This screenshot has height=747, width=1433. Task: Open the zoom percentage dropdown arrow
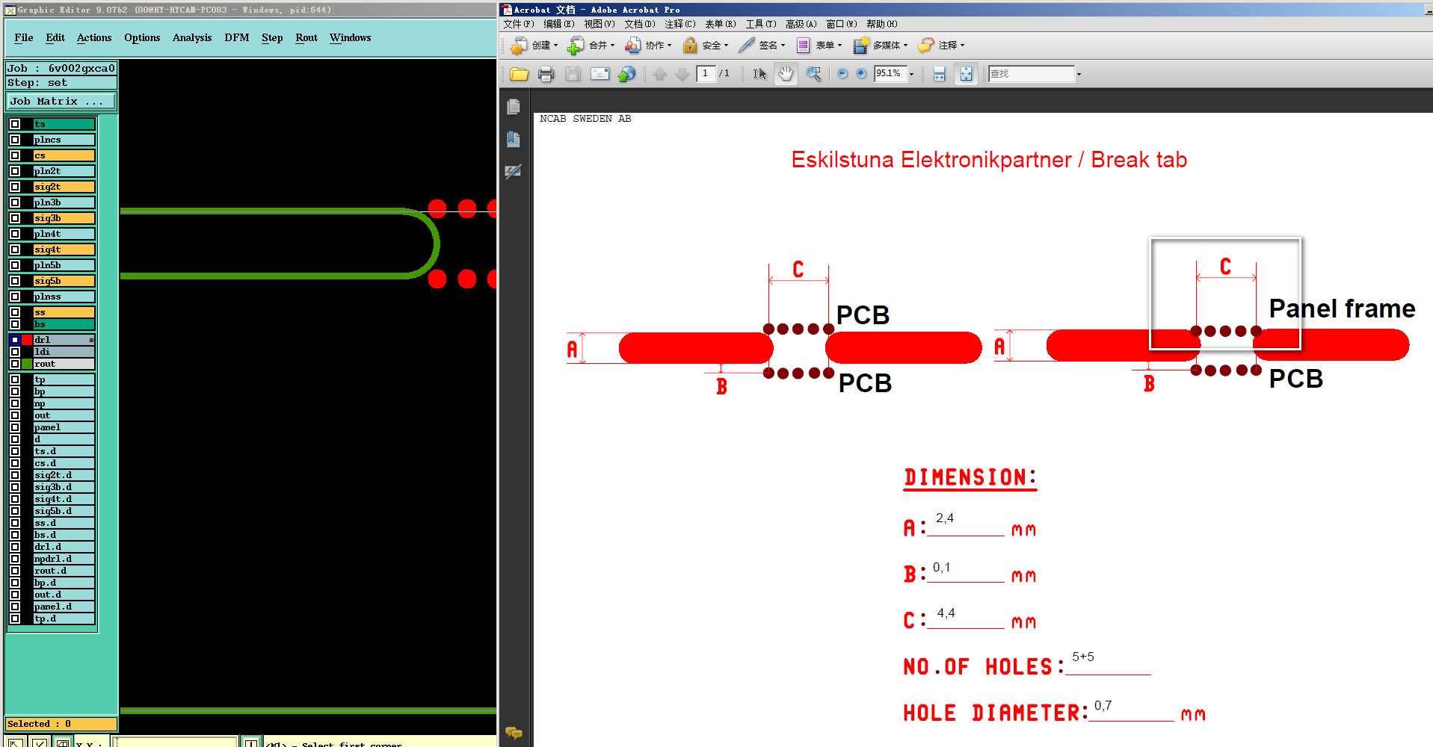911,74
